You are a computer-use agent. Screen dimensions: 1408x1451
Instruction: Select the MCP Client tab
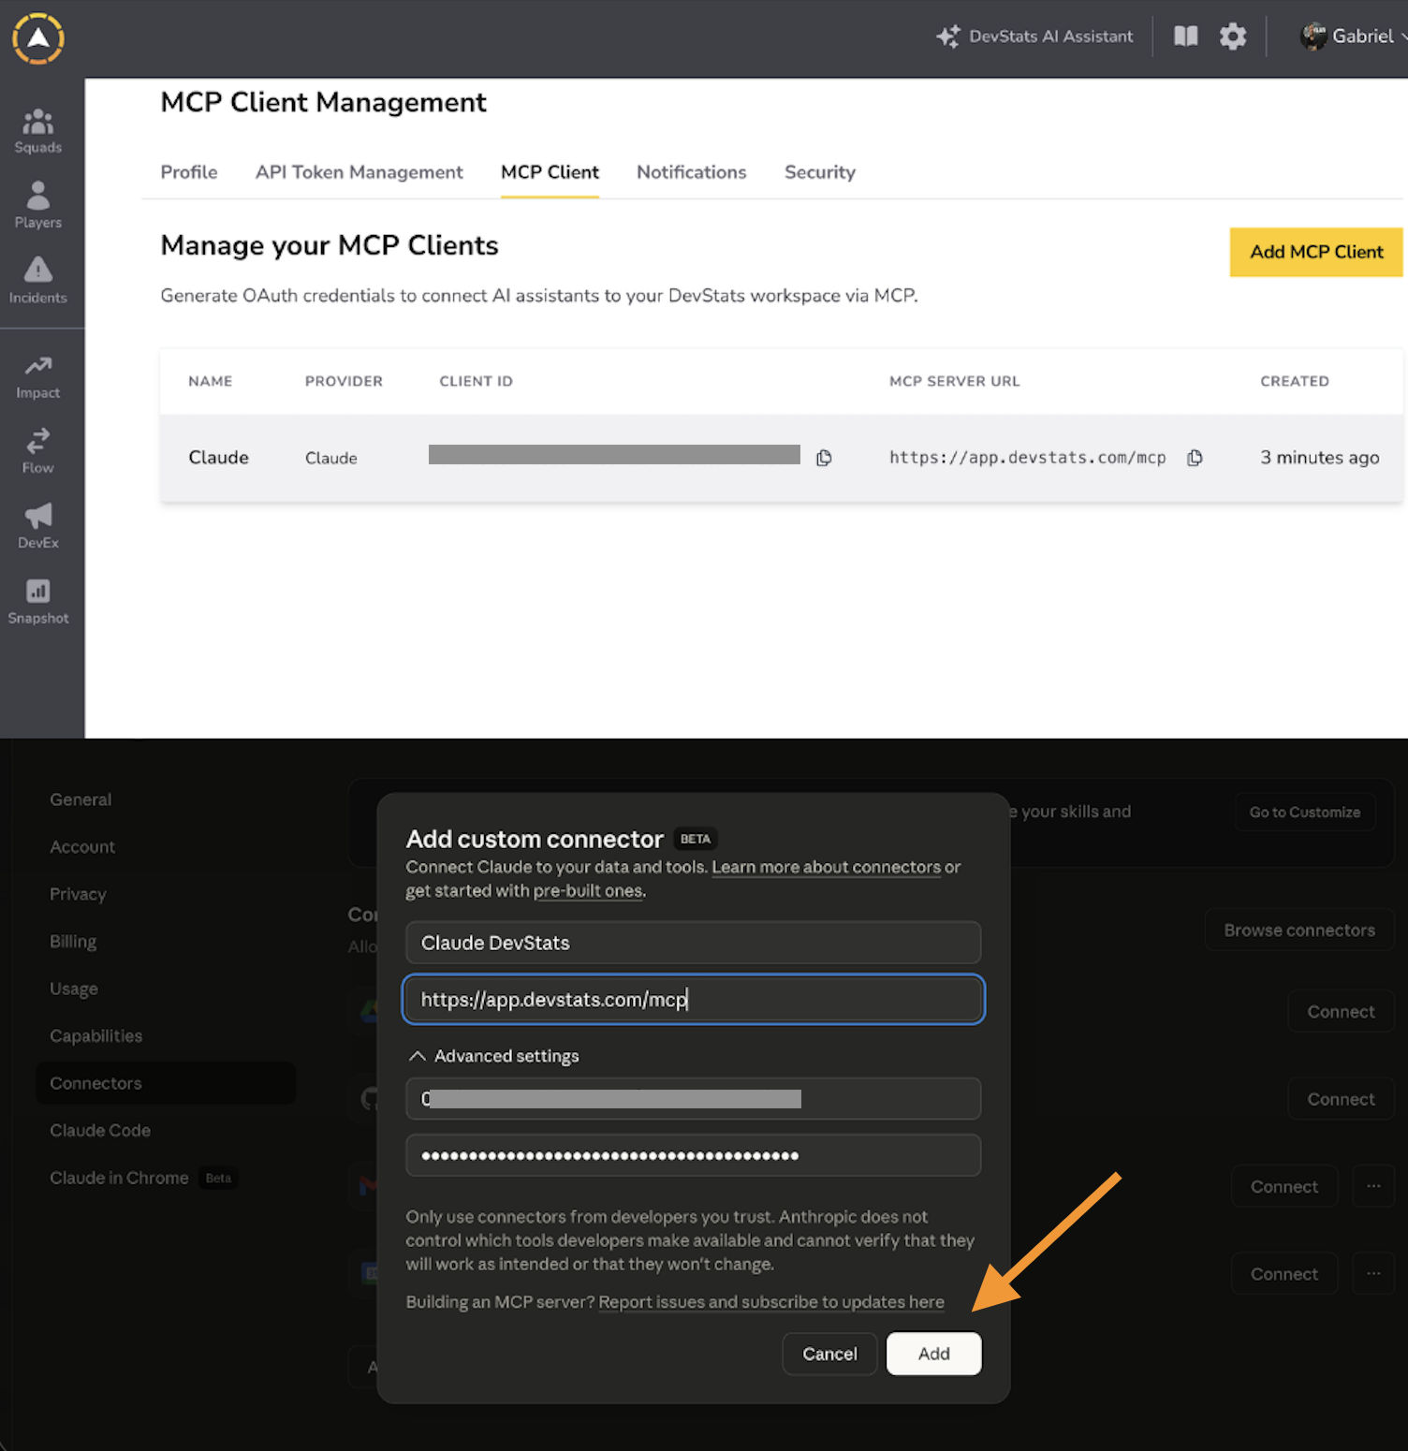[x=550, y=172]
